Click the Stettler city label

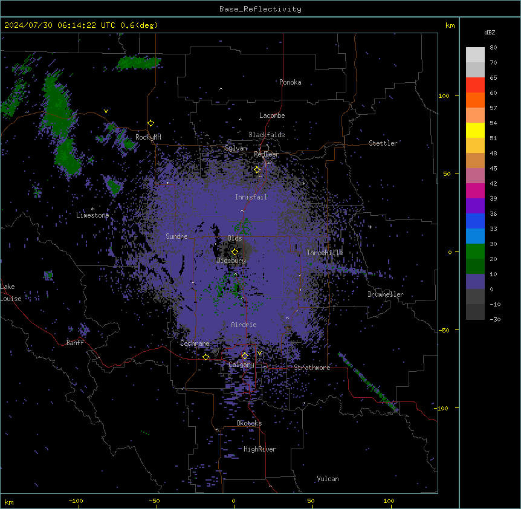point(383,143)
